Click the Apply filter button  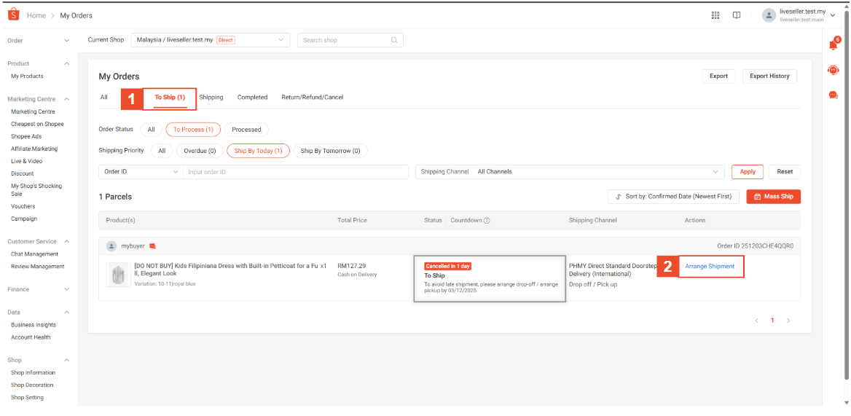point(748,171)
